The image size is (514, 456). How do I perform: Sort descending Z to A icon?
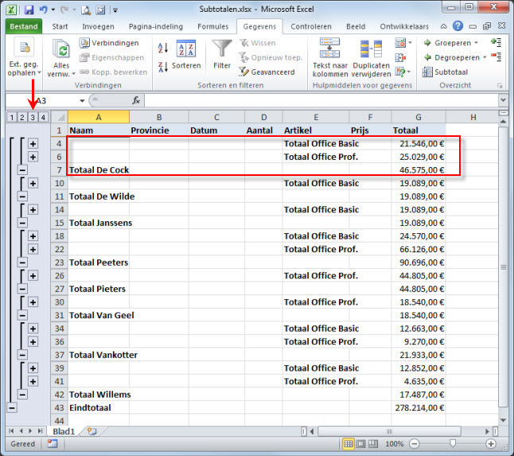(163, 67)
